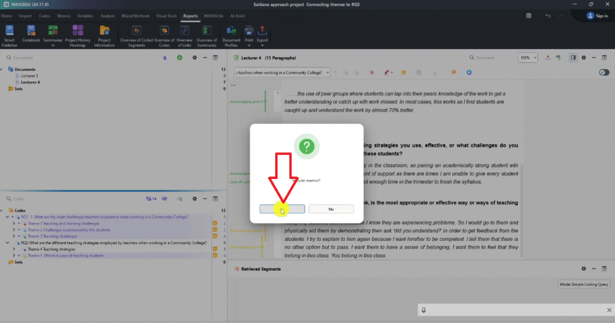Open the Smart Publisher report
This screenshot has width=615, height=323.
(10, 35)
